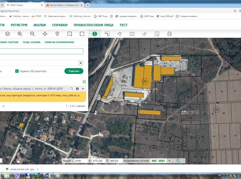Open the map layers panel

(x=8, y=34)
